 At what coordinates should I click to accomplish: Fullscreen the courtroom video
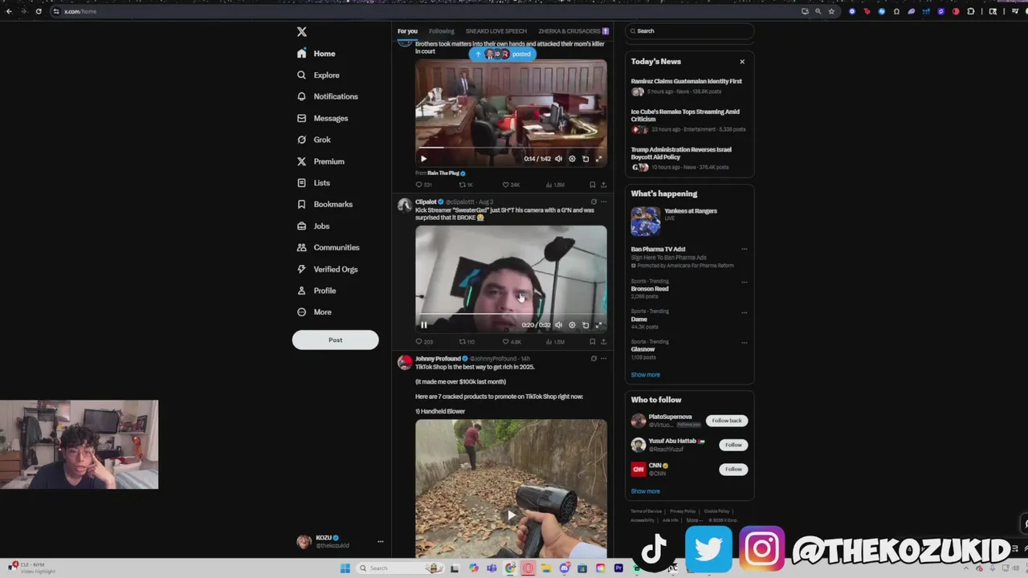pos(598,159)
